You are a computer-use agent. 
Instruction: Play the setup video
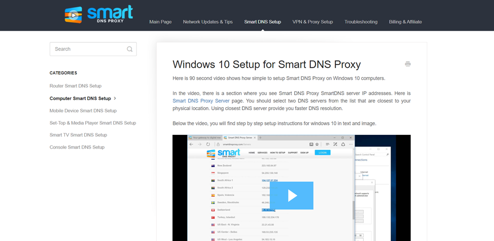pos(292,196)
